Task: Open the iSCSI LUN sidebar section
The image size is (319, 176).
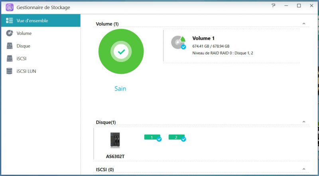Action: pyautogui.click(x=41, y=71)
